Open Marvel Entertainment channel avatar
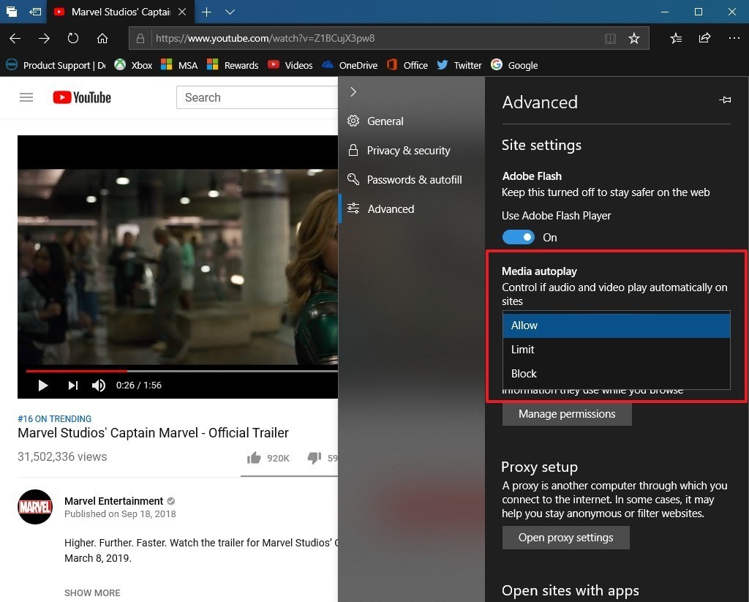749x602 pixels. 35,506
